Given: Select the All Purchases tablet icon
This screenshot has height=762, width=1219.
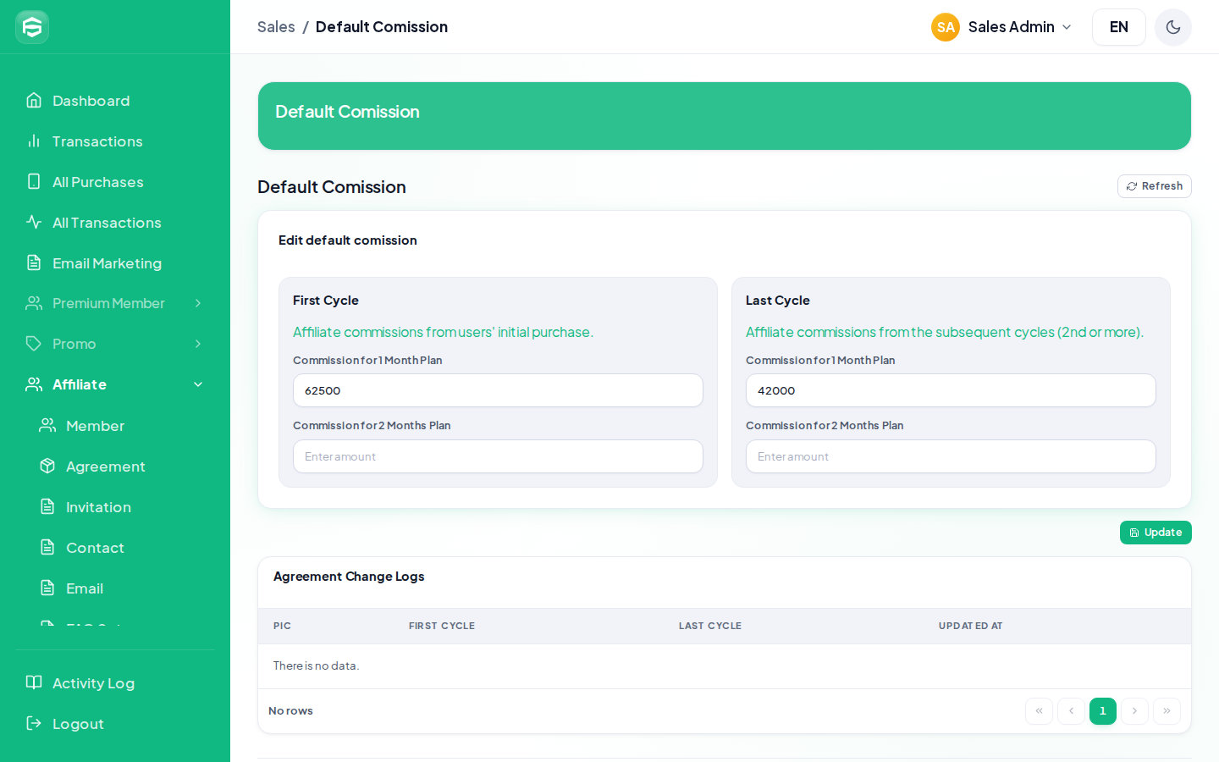Looking at the screenshot, I should click(x=34, y=182).
